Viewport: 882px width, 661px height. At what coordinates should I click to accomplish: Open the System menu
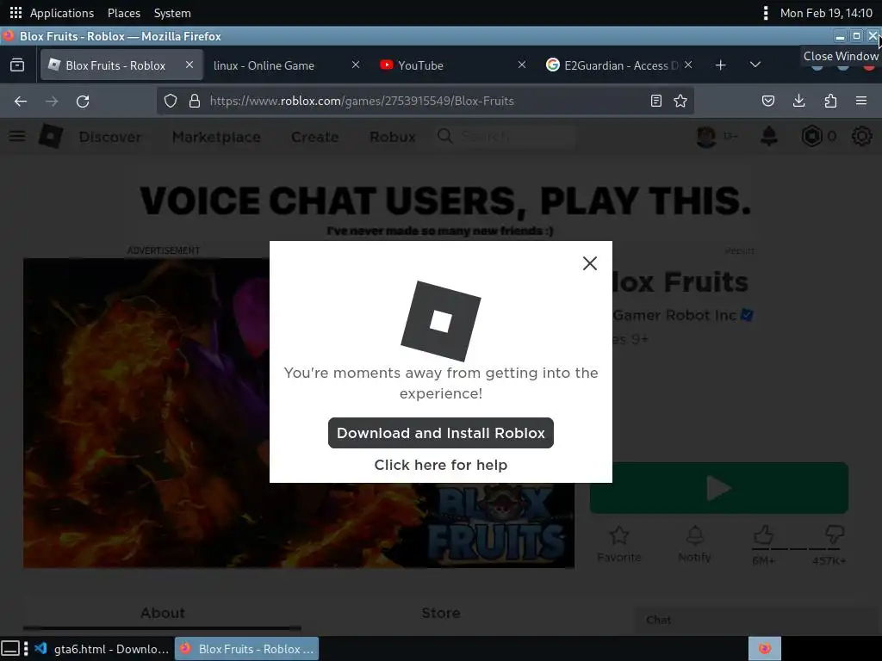[172, 13]
